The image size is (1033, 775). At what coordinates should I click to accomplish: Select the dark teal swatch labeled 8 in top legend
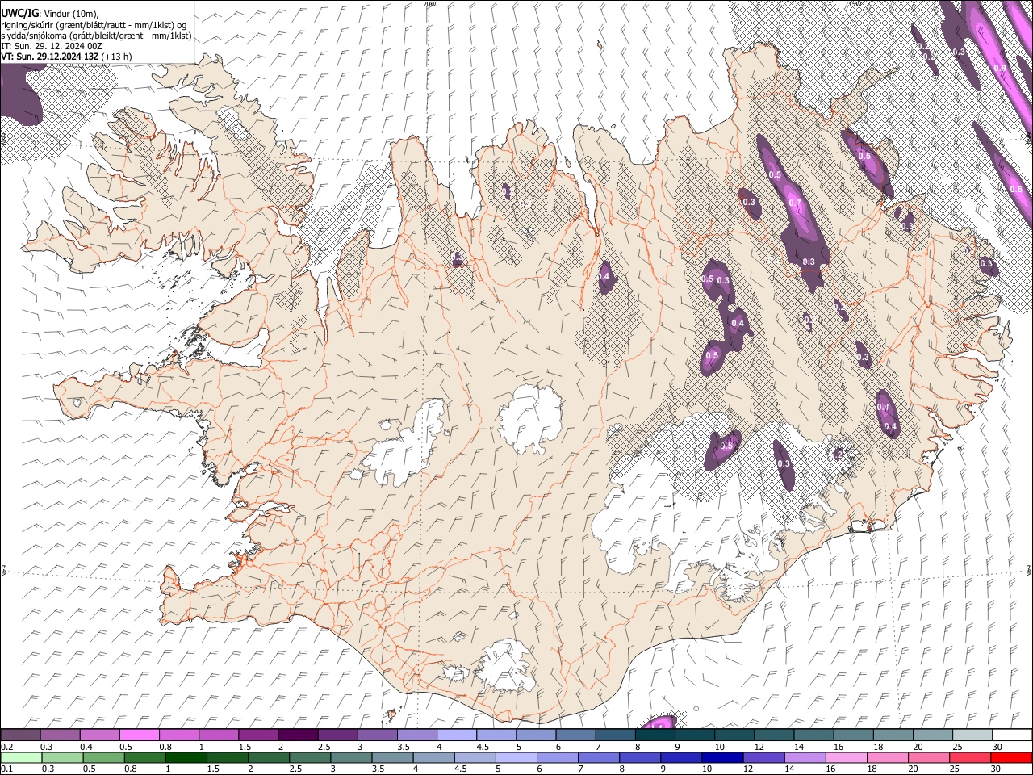click(x=655, y=735)
